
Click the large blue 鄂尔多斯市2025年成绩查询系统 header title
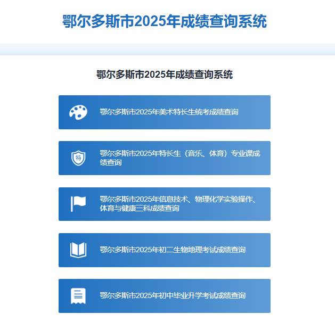165,21
